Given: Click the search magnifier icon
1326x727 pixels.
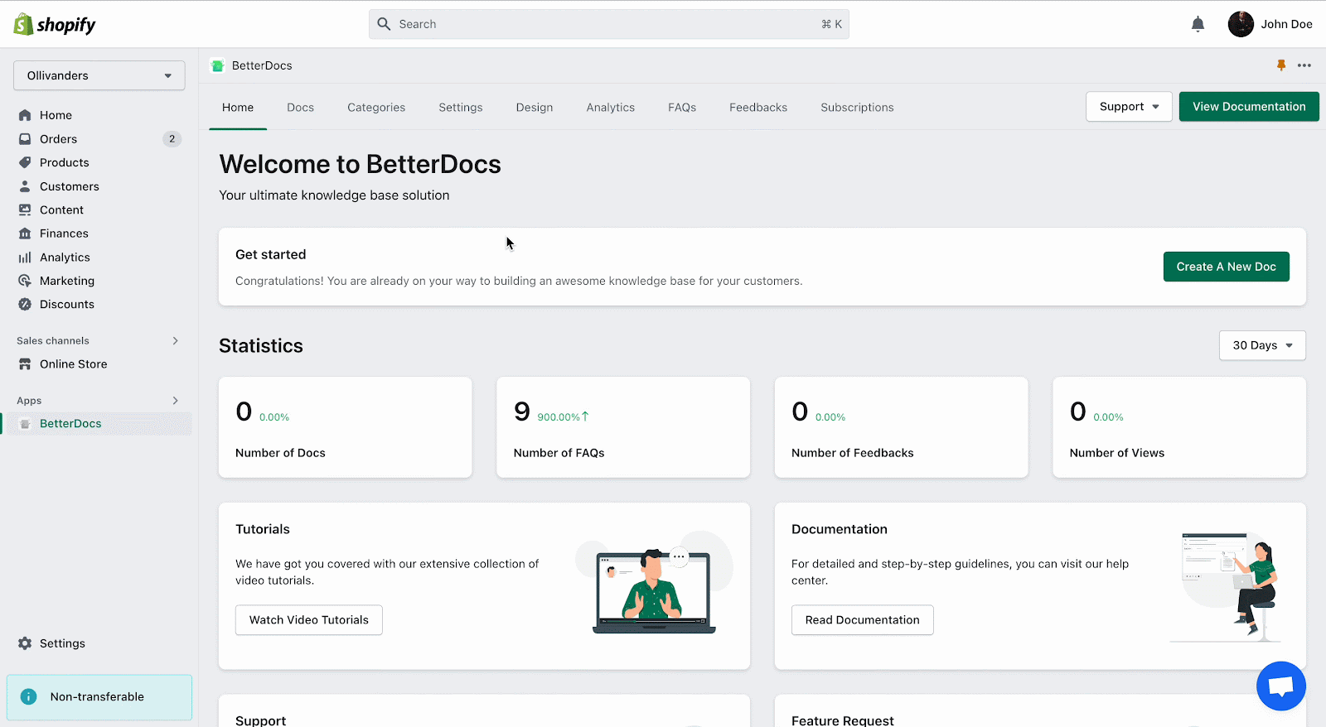Looking at the screenshot, I should [384, 24].
